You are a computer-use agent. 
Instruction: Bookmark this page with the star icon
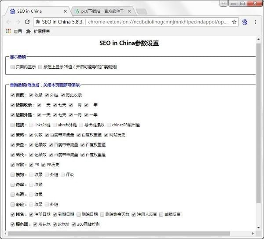click(234, 22)
